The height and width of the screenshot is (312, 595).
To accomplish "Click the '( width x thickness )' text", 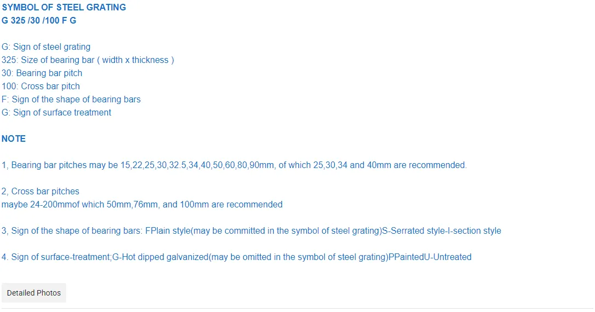I will 135,60.
